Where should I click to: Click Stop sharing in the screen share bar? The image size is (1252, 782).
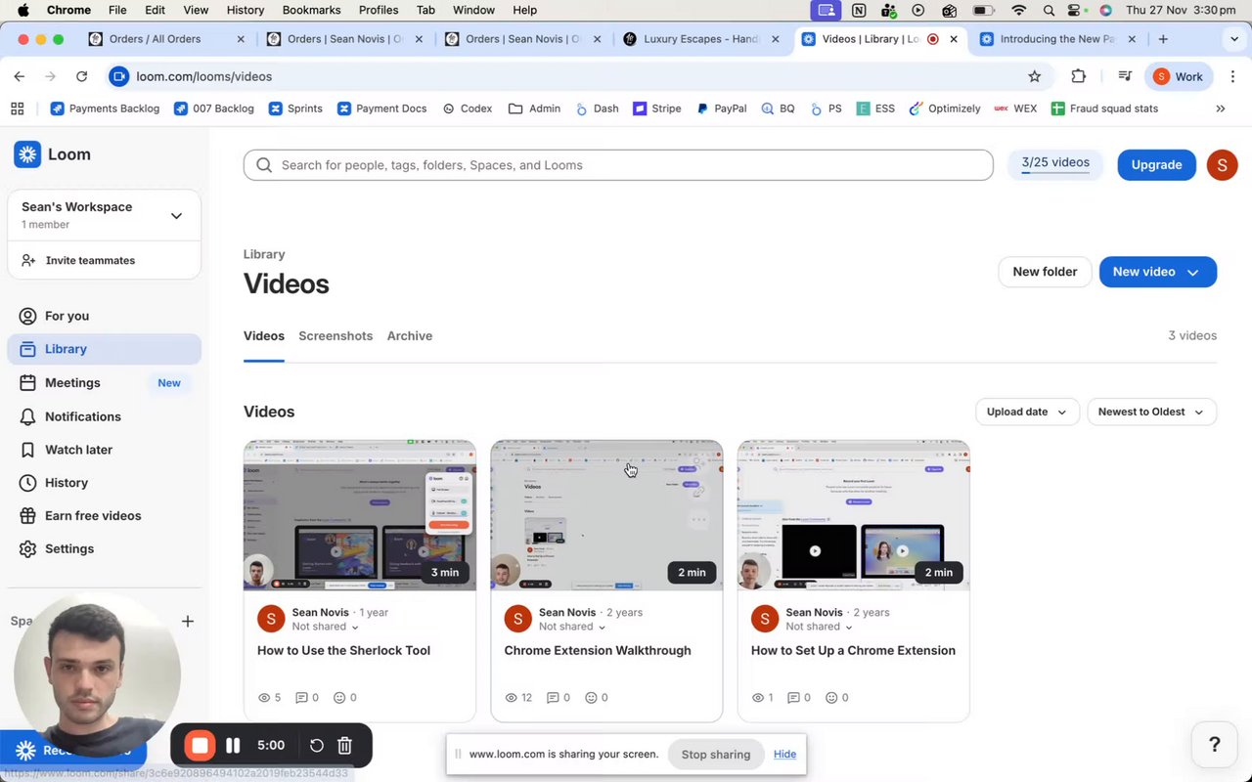716,755
